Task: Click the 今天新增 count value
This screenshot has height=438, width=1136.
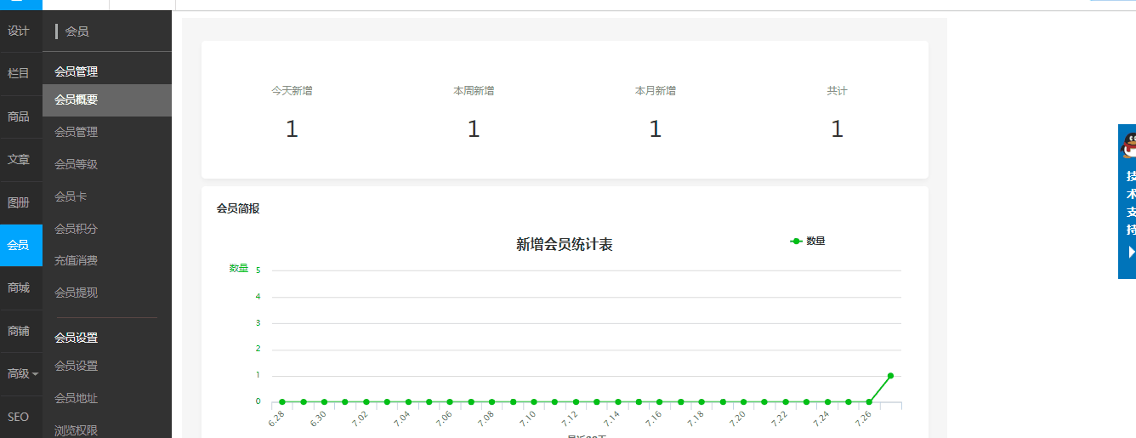Action: (292, 129)
